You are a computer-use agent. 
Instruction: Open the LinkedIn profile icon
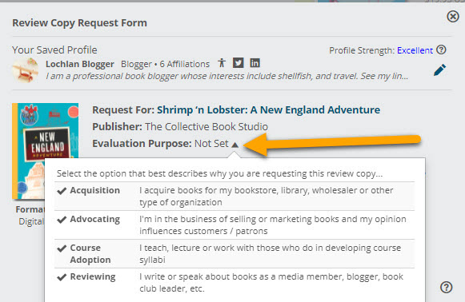[x=255, y=63]
